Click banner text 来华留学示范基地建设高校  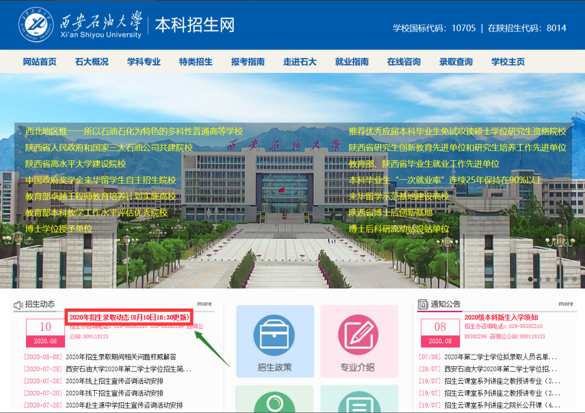tap(399, 196)
